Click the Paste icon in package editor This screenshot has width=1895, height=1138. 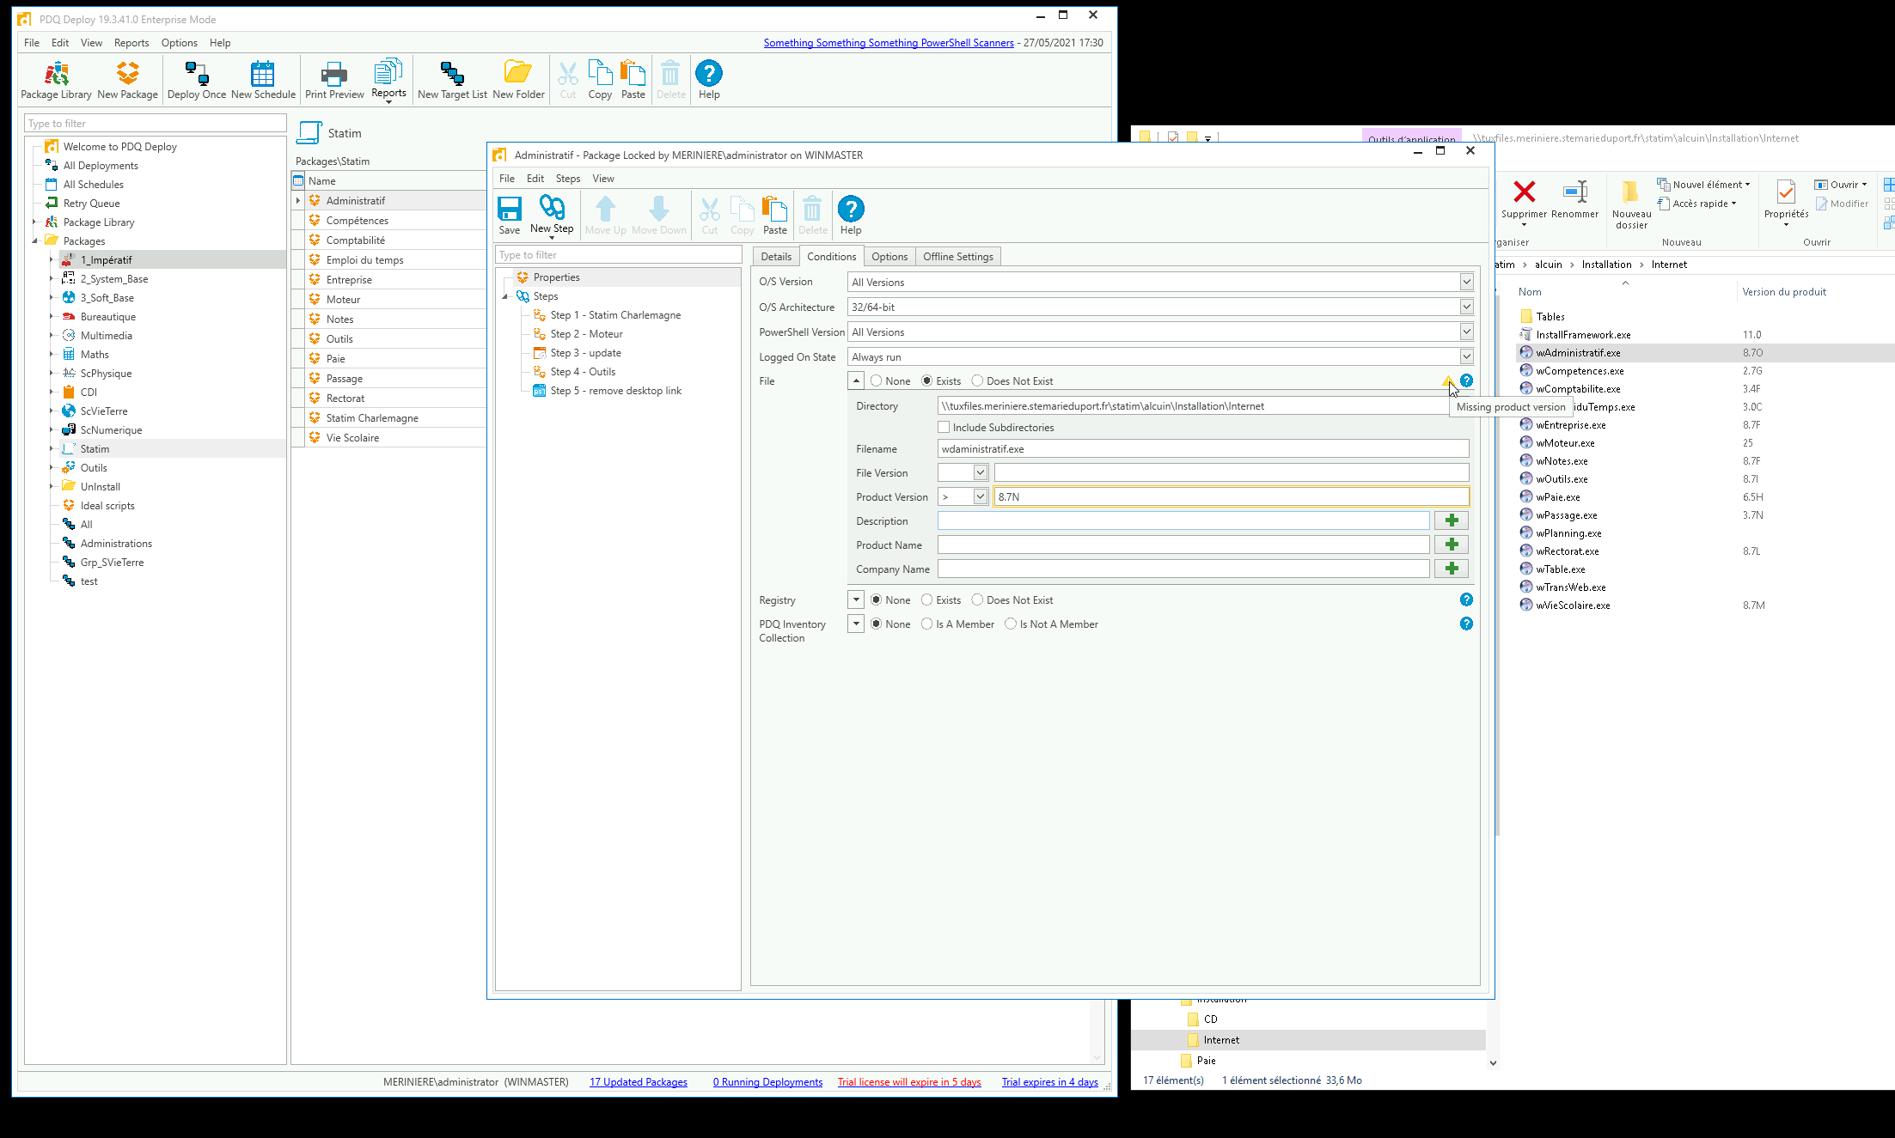click(774, 210)
